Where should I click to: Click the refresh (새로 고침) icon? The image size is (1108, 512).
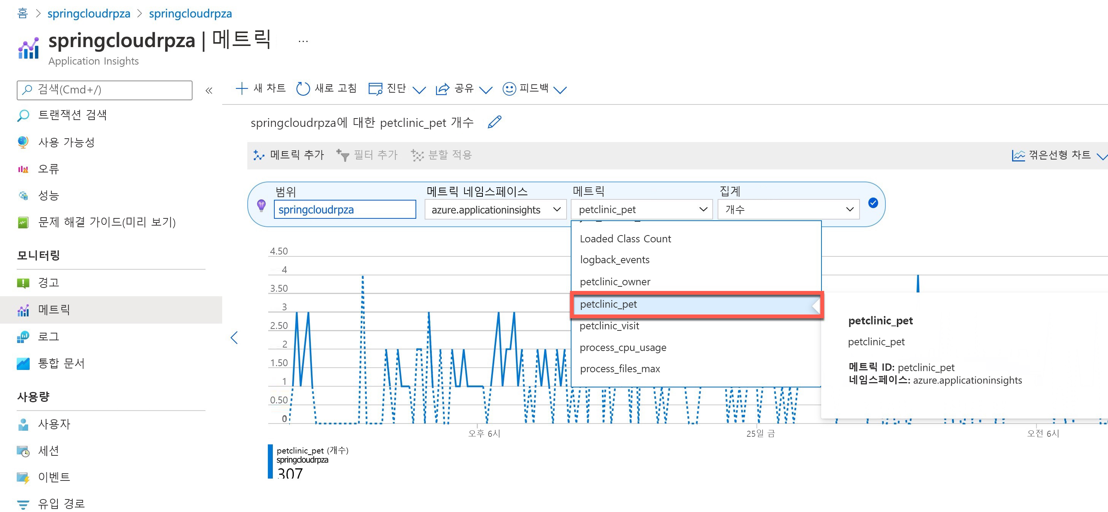303,89
